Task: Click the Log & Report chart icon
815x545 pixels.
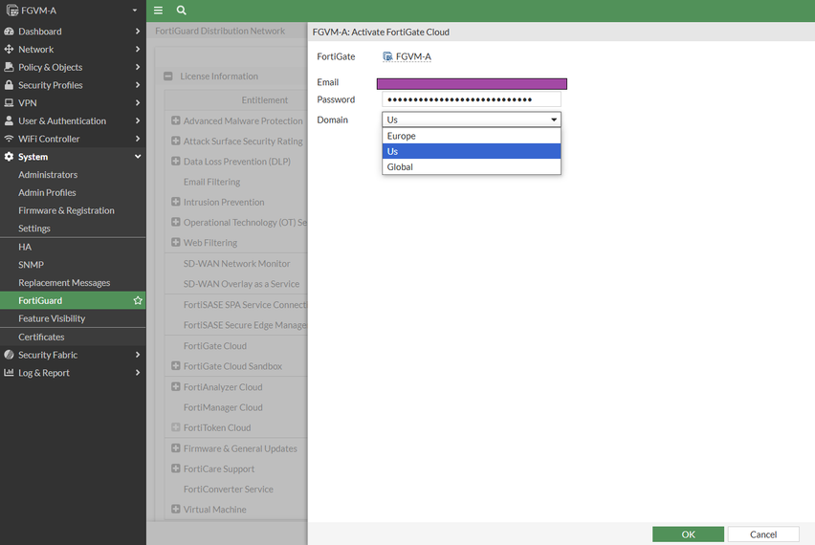Action: (10, 373)
